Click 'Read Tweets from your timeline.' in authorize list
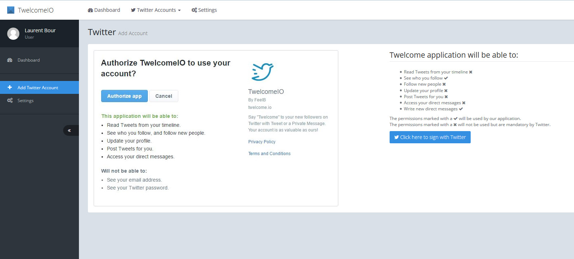 tap(143, 125)
